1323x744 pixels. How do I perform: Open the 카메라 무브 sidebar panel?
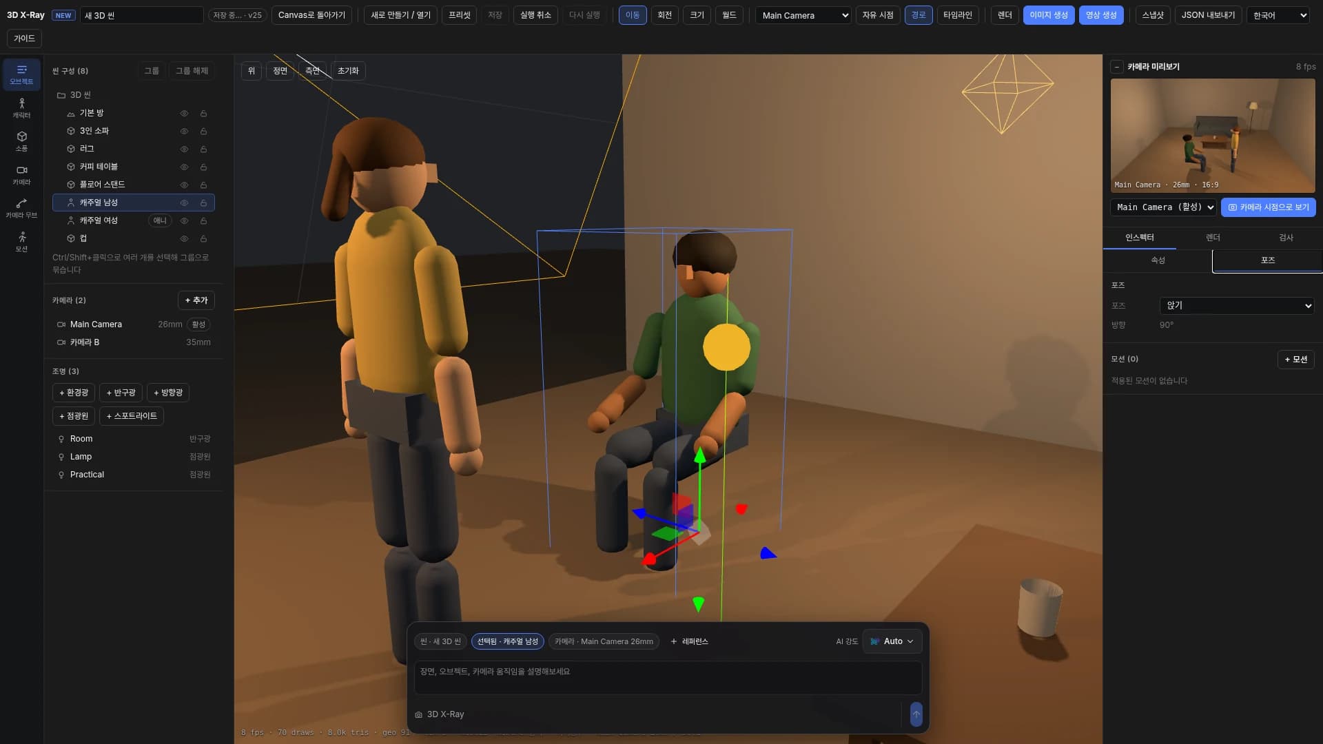point(21,208)
